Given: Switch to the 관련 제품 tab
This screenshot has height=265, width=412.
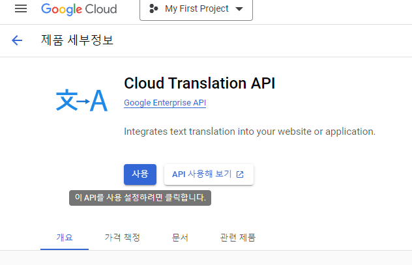Looking at the screenshot, I should [x=238, y=238].
